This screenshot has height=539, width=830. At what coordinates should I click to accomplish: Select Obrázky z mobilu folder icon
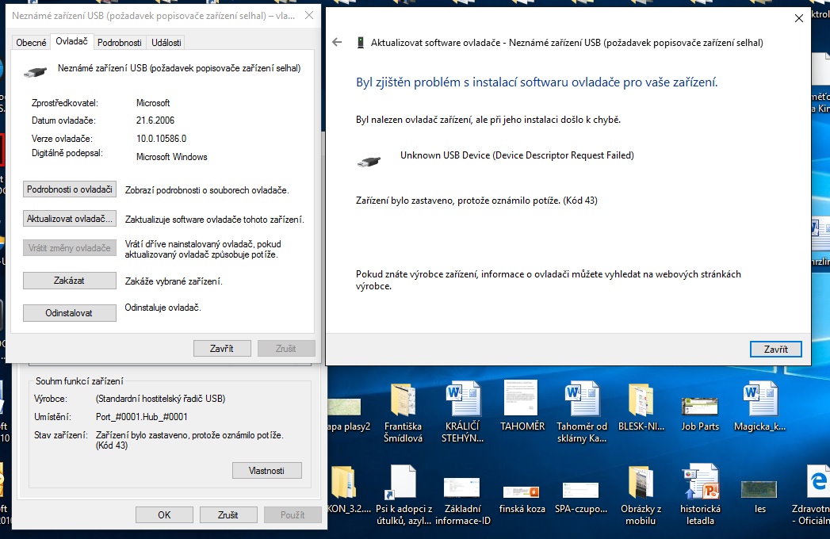point(641,495)
